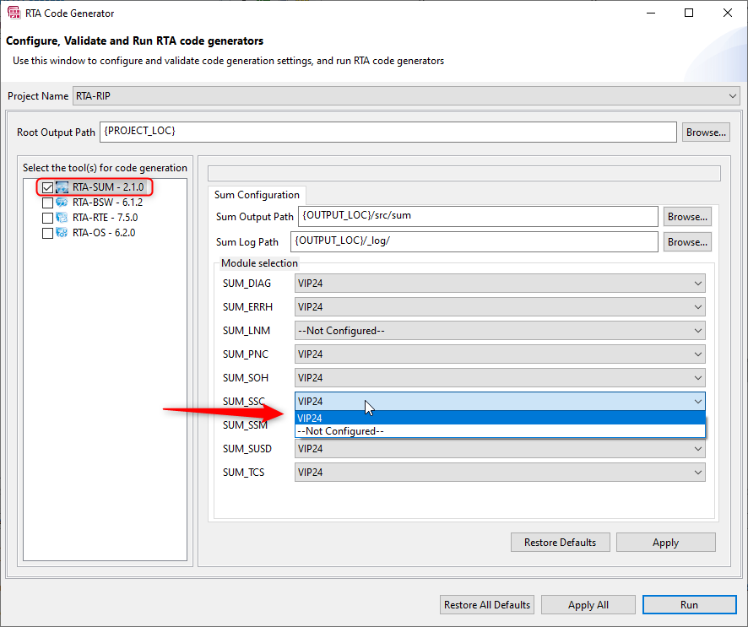
Task: Select the RTA-BSW - 6.1.2 tree row
Action: tap(107, 203)
